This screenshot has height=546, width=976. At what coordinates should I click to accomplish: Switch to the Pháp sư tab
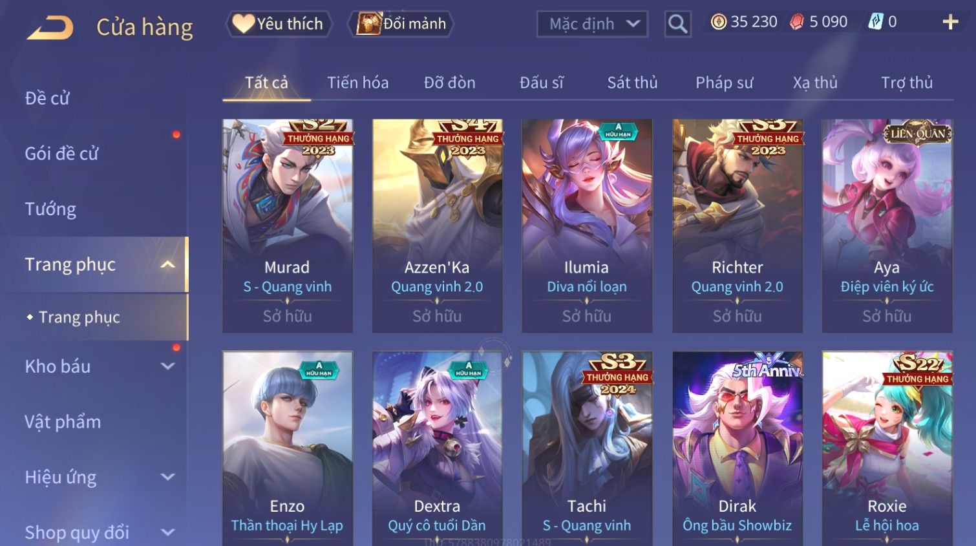724,83
